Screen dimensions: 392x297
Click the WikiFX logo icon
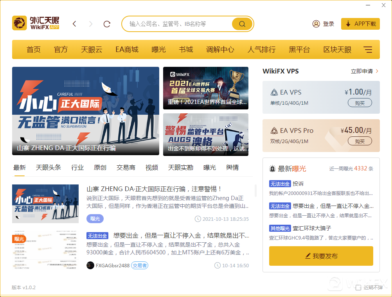19,23
